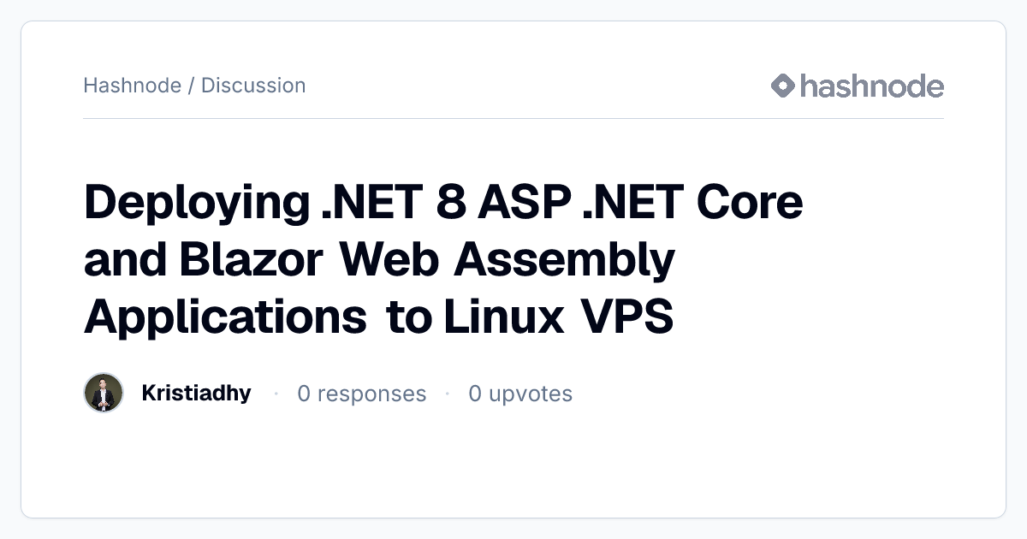Open the hashnode wordmark beside the logo
Screen dimensions: 1027x539
[872, 86]
